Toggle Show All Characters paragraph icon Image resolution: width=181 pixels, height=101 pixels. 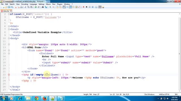pos(67,7)
